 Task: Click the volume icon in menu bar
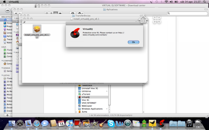tap(171, 2)
